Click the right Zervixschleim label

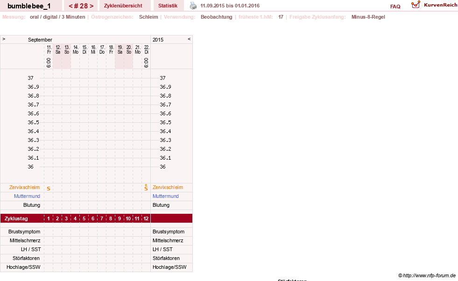(168, 187)
